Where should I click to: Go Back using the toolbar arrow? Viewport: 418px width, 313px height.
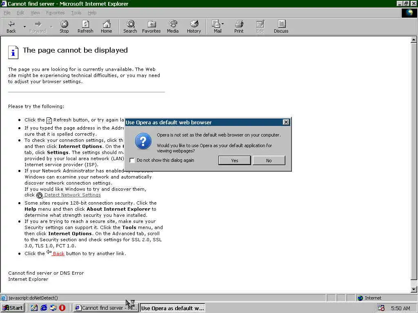pos(11,26)
